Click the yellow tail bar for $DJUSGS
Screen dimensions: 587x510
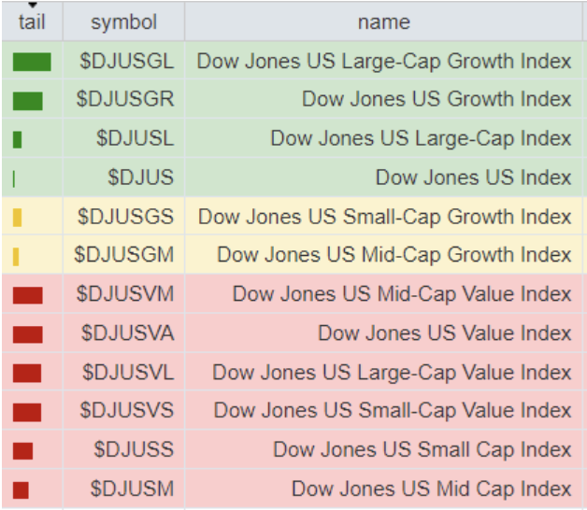(x=18, y=218)
